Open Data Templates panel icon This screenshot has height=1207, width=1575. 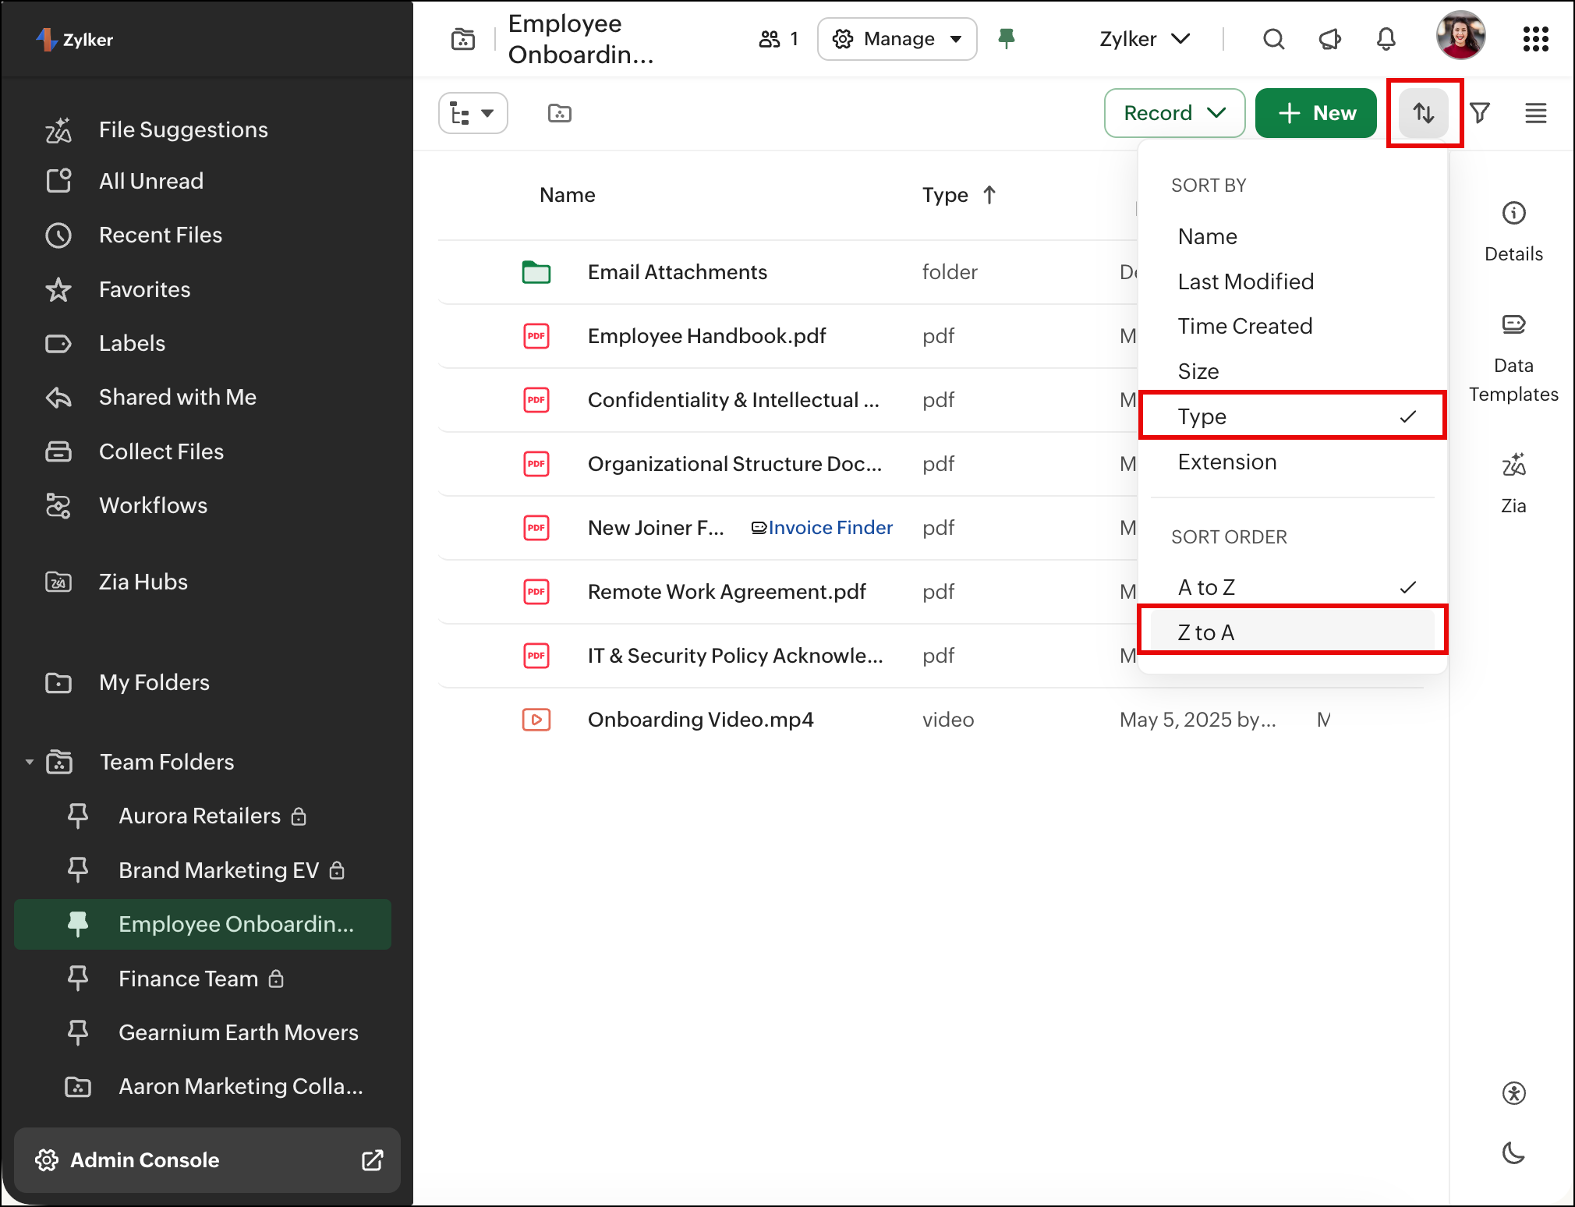1513,324
